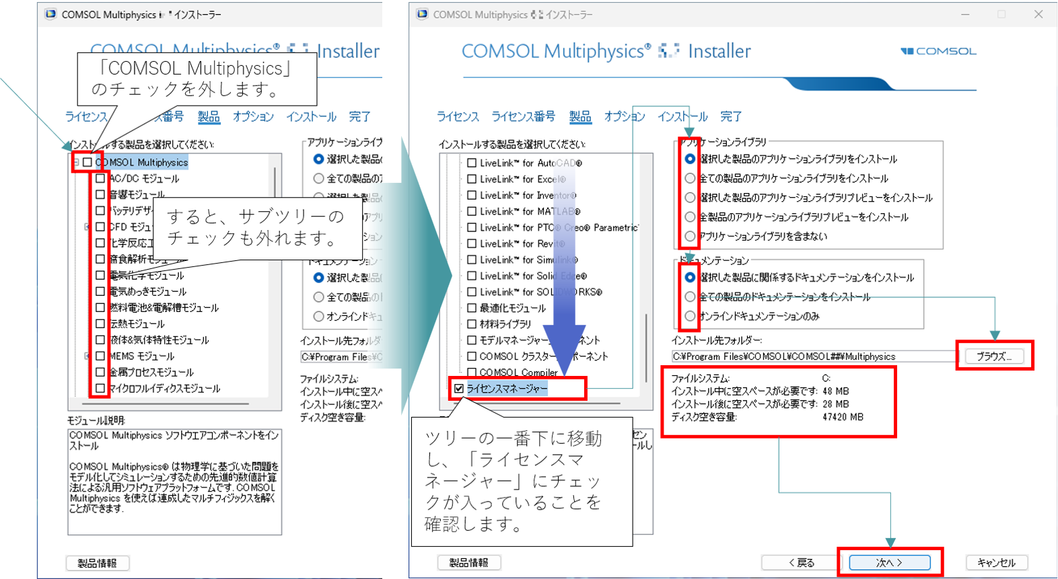The height and width of the screenshot is (579, 1058).
Task: Select LiveLink for Simulink row label
Action: click(x=529, y=260)
